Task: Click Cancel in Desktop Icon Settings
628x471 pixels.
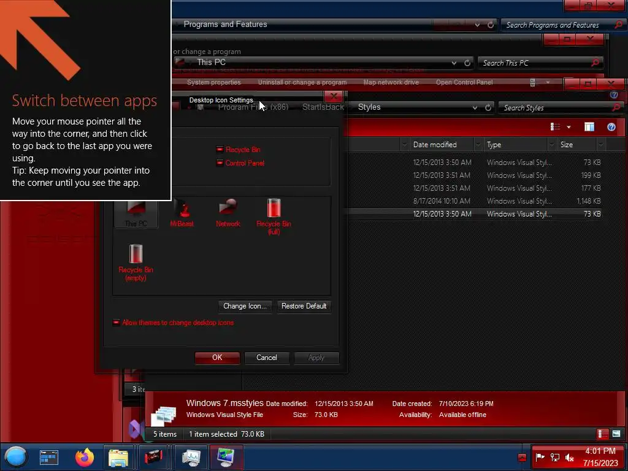Action: click(x=267, y=358)
